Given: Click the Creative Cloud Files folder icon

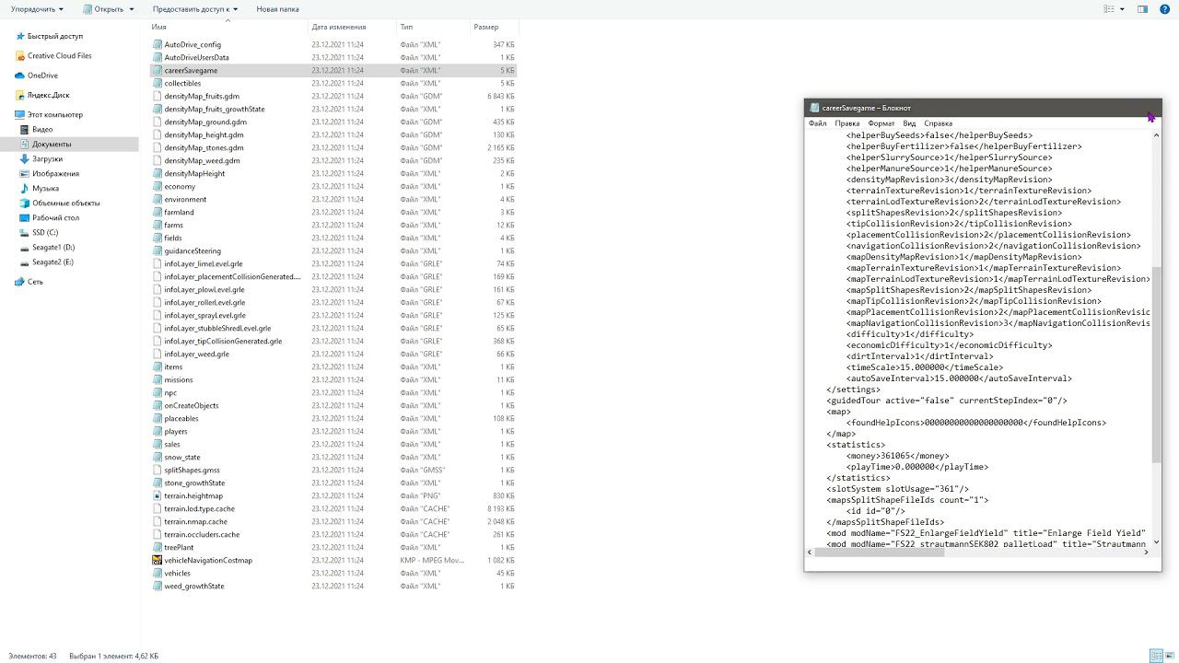Looking at the screenshot, I should coord(19,55).
